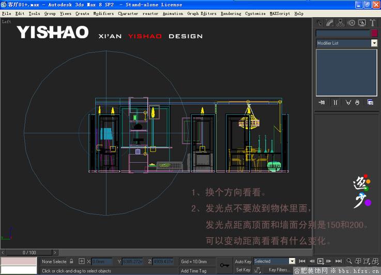Click the MAXScript mini listener pink field
Viewport: 381px width, 275px height.
(19, 262)
